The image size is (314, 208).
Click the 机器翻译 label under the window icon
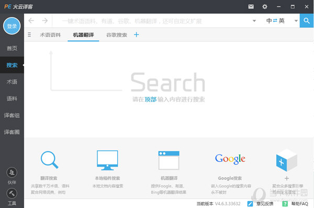(x=169, y=178)
